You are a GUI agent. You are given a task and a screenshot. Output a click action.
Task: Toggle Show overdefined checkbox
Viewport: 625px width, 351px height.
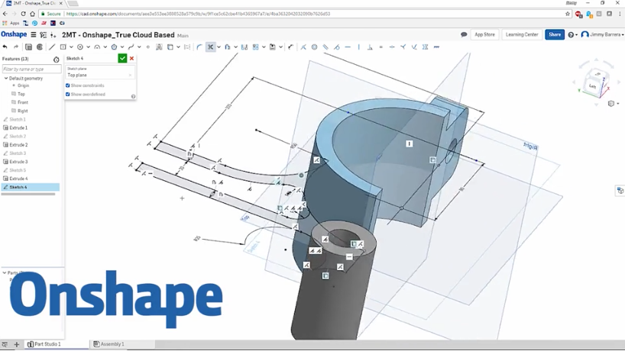68,95
